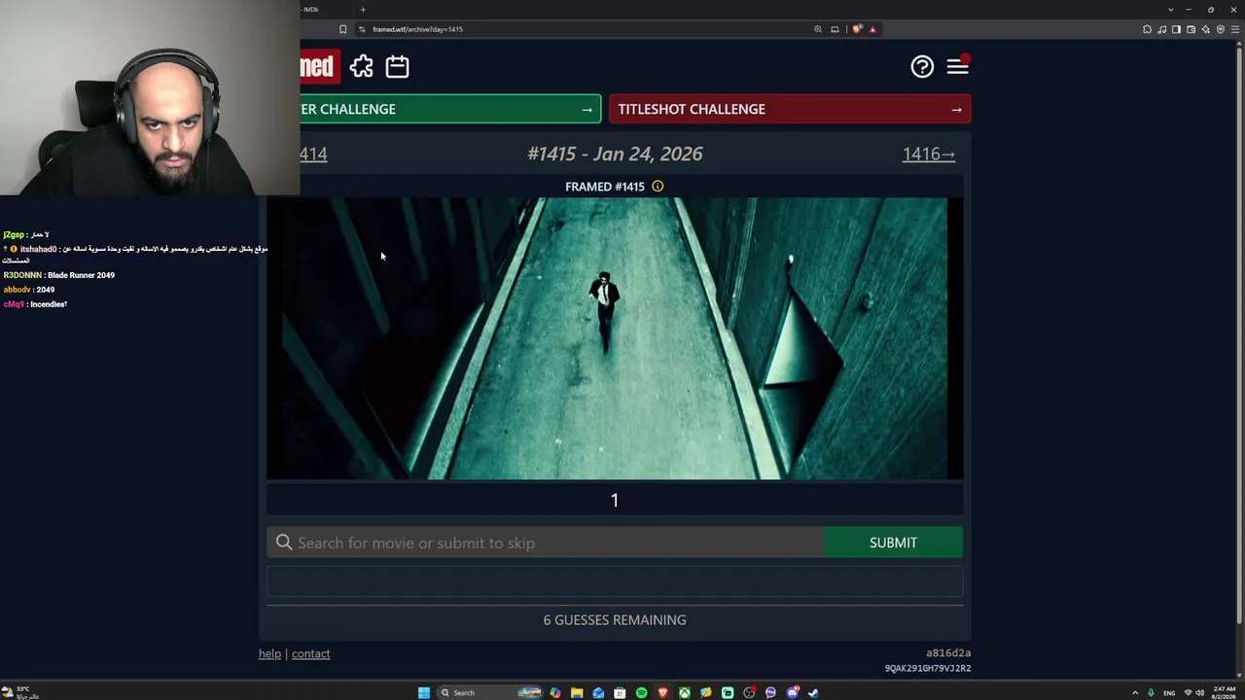Open the help question mark icon
This screenshot has width=1245, height=700.
point(922,66)
